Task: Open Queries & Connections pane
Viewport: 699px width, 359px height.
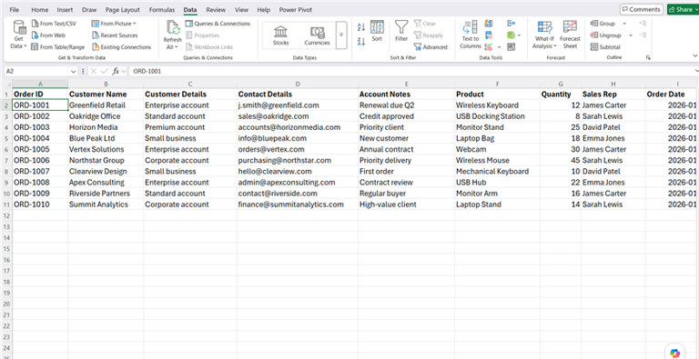Action: tap(218, 23)
